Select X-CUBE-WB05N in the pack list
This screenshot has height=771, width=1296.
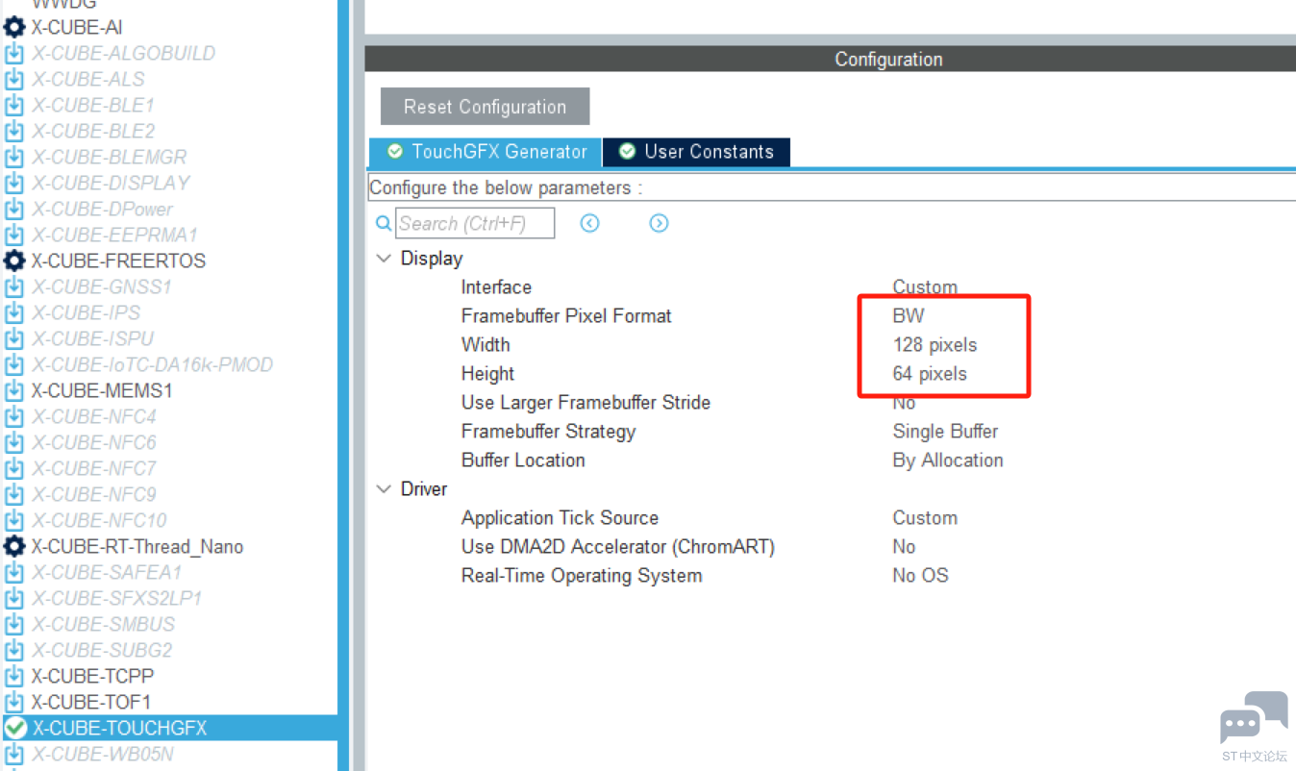[x=103, y=755]
